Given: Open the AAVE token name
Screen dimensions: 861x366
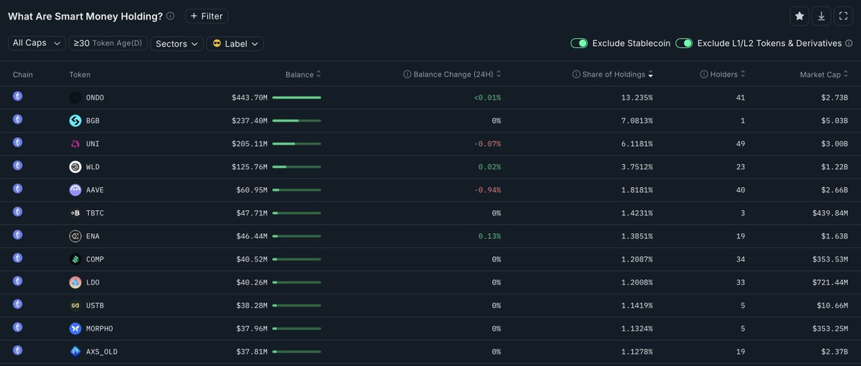Looking at the screenshot, I should pos(95,190).
